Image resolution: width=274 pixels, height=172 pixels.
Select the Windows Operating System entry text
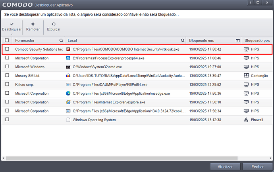(x=94, y=120)
